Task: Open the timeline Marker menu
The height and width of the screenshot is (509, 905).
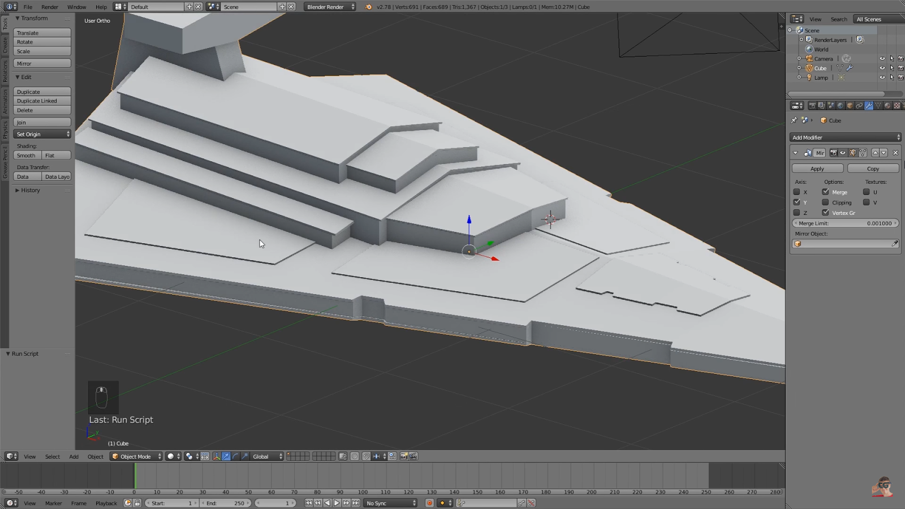Action: 54,503
